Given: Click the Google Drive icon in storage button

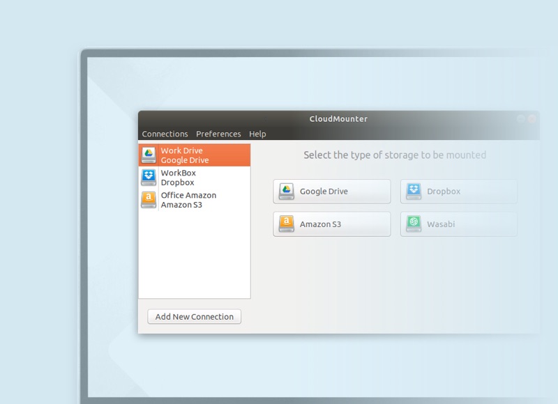Looking at the screenshot, I should (x=287, y=191).
